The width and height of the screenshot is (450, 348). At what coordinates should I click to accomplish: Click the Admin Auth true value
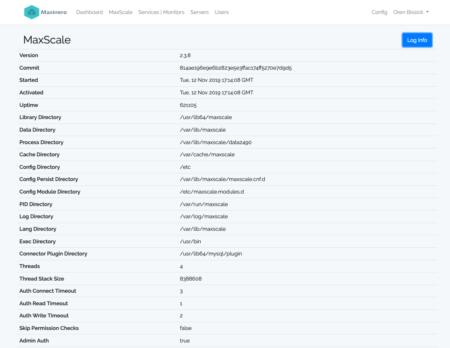point(185,341)
